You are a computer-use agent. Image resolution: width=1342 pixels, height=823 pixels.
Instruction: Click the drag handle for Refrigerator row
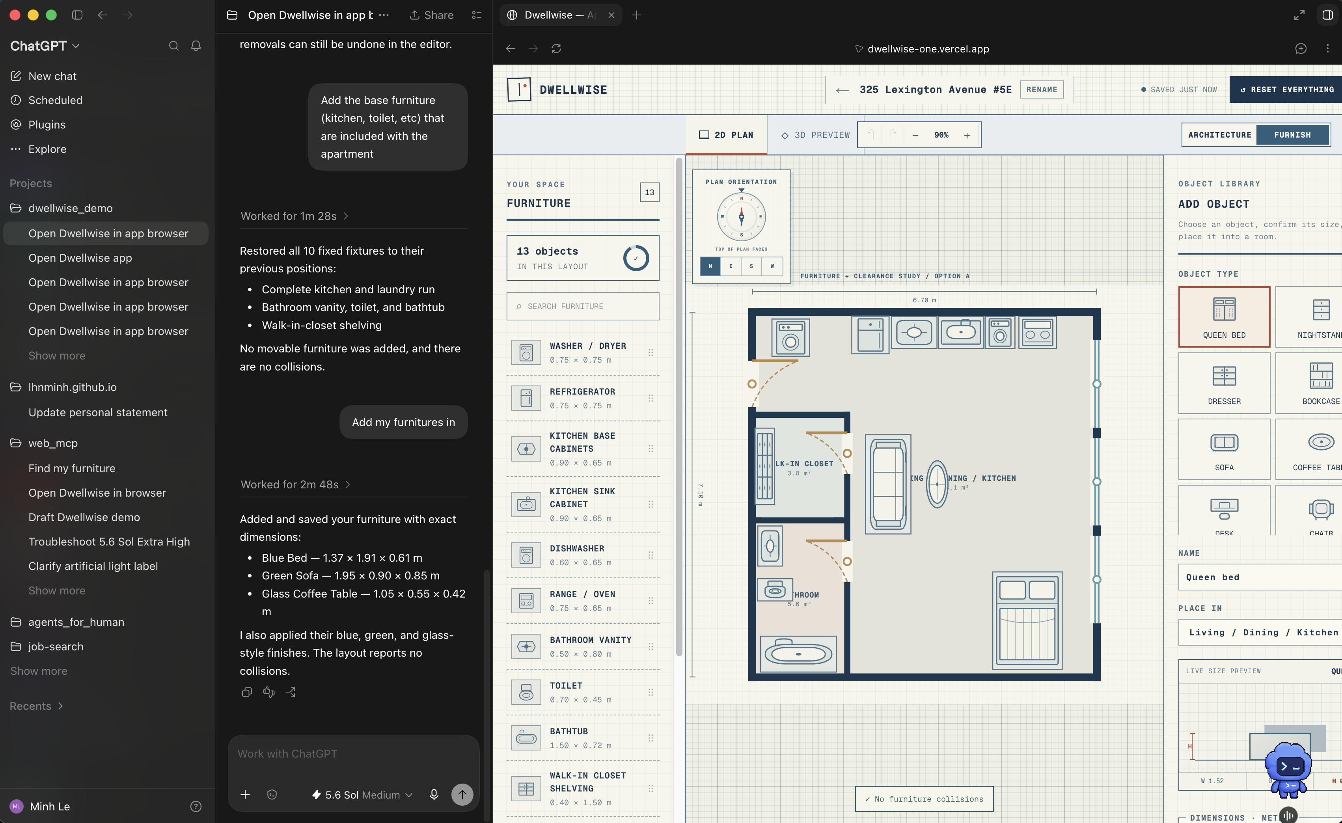[x=650, y=398]
